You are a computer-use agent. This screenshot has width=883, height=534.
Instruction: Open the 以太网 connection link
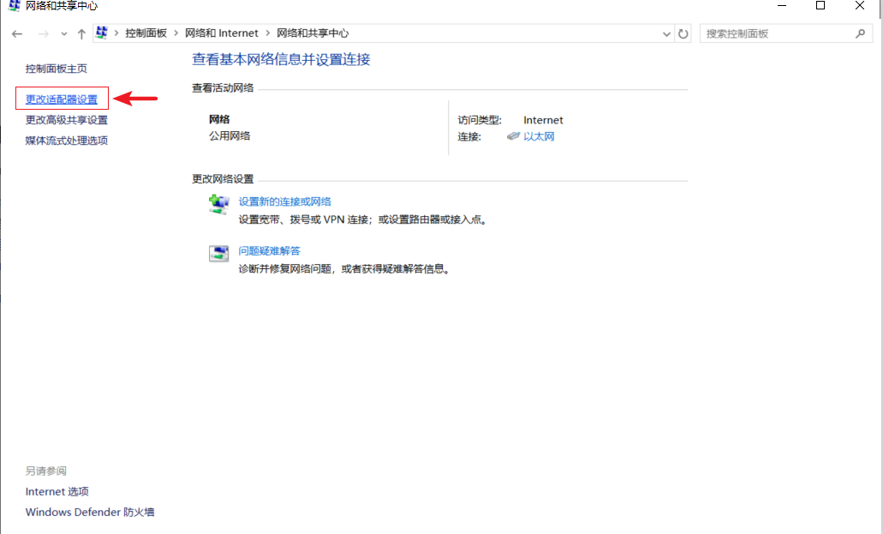click(539, 136)
